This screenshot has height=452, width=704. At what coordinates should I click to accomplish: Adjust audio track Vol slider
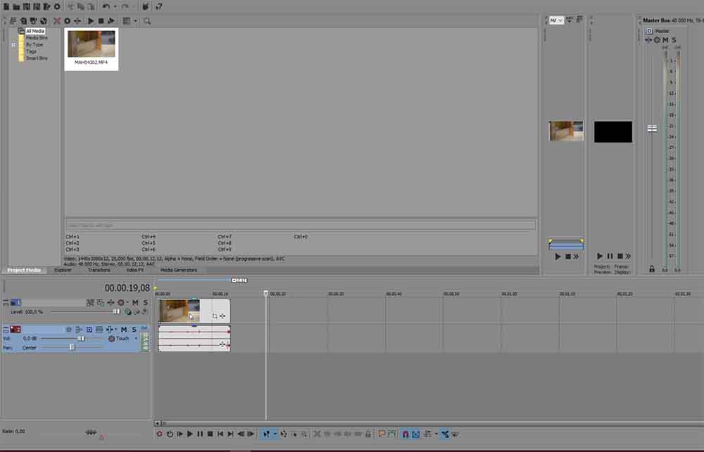pyautogui.click(x=81, y=339)
